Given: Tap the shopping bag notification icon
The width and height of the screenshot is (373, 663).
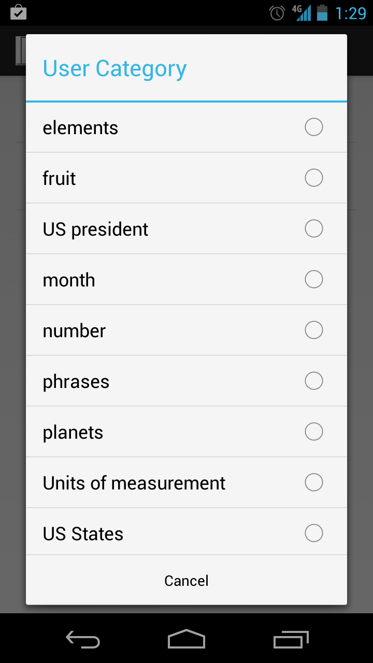Looking at the screenshot, I should [x=18, y=12].
